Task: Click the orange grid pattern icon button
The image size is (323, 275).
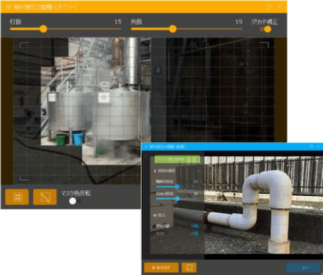Action: [17, 197]
